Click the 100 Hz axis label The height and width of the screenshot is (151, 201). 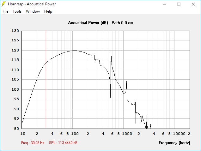75,134
